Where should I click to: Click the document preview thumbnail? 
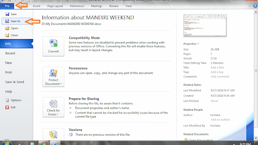(205, 25)
